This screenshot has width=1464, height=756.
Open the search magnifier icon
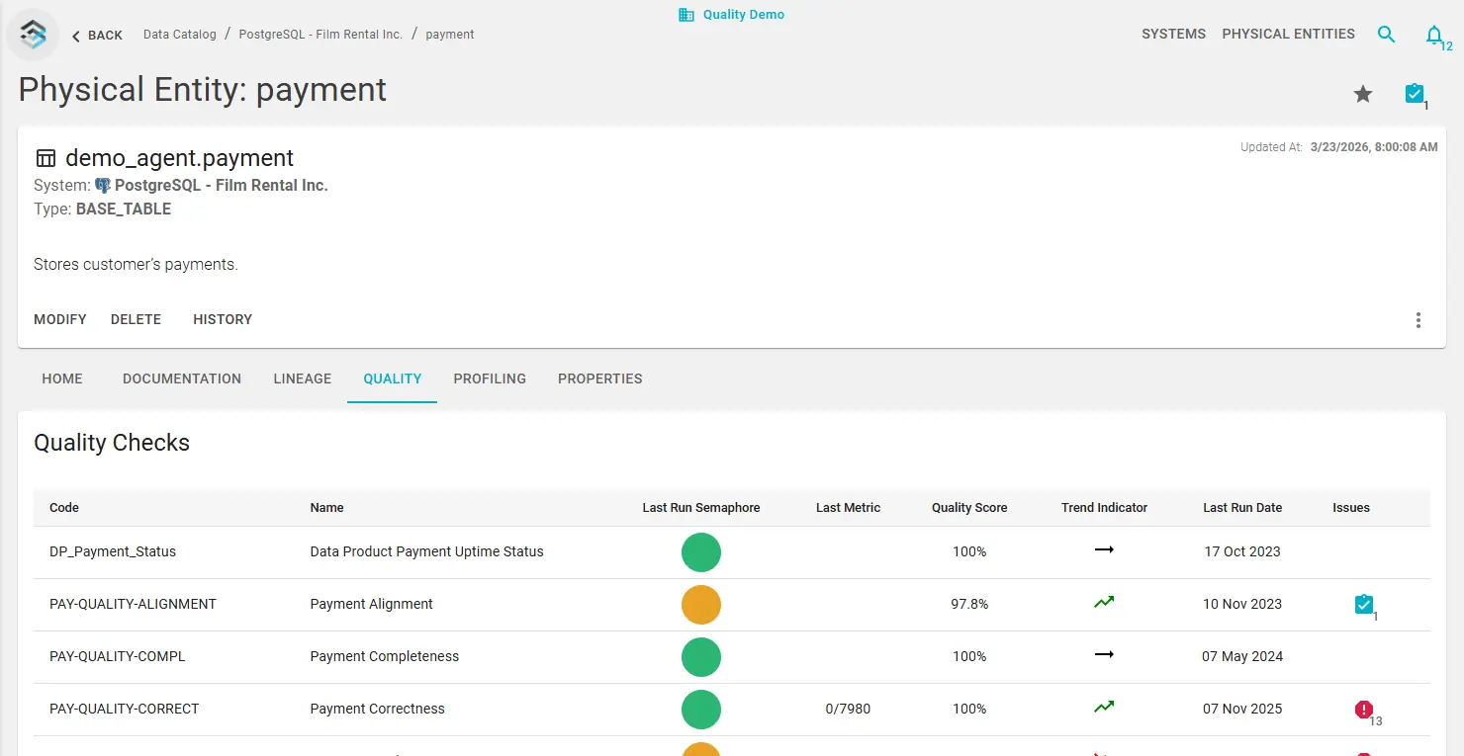(1387, 35)
